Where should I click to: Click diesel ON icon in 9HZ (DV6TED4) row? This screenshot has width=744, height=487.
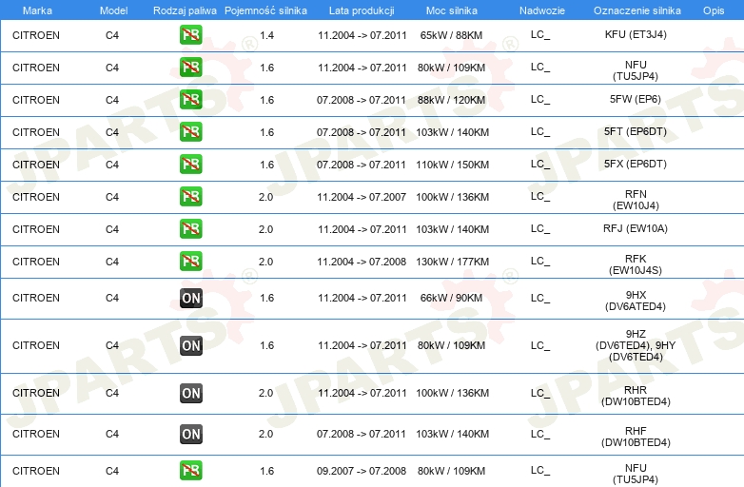click(x=191, y=345)
